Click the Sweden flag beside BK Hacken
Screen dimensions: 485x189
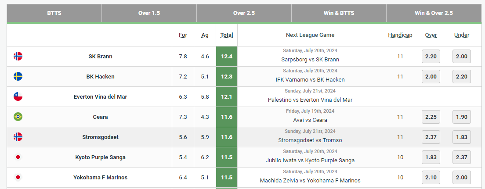[x=18, y=76]
